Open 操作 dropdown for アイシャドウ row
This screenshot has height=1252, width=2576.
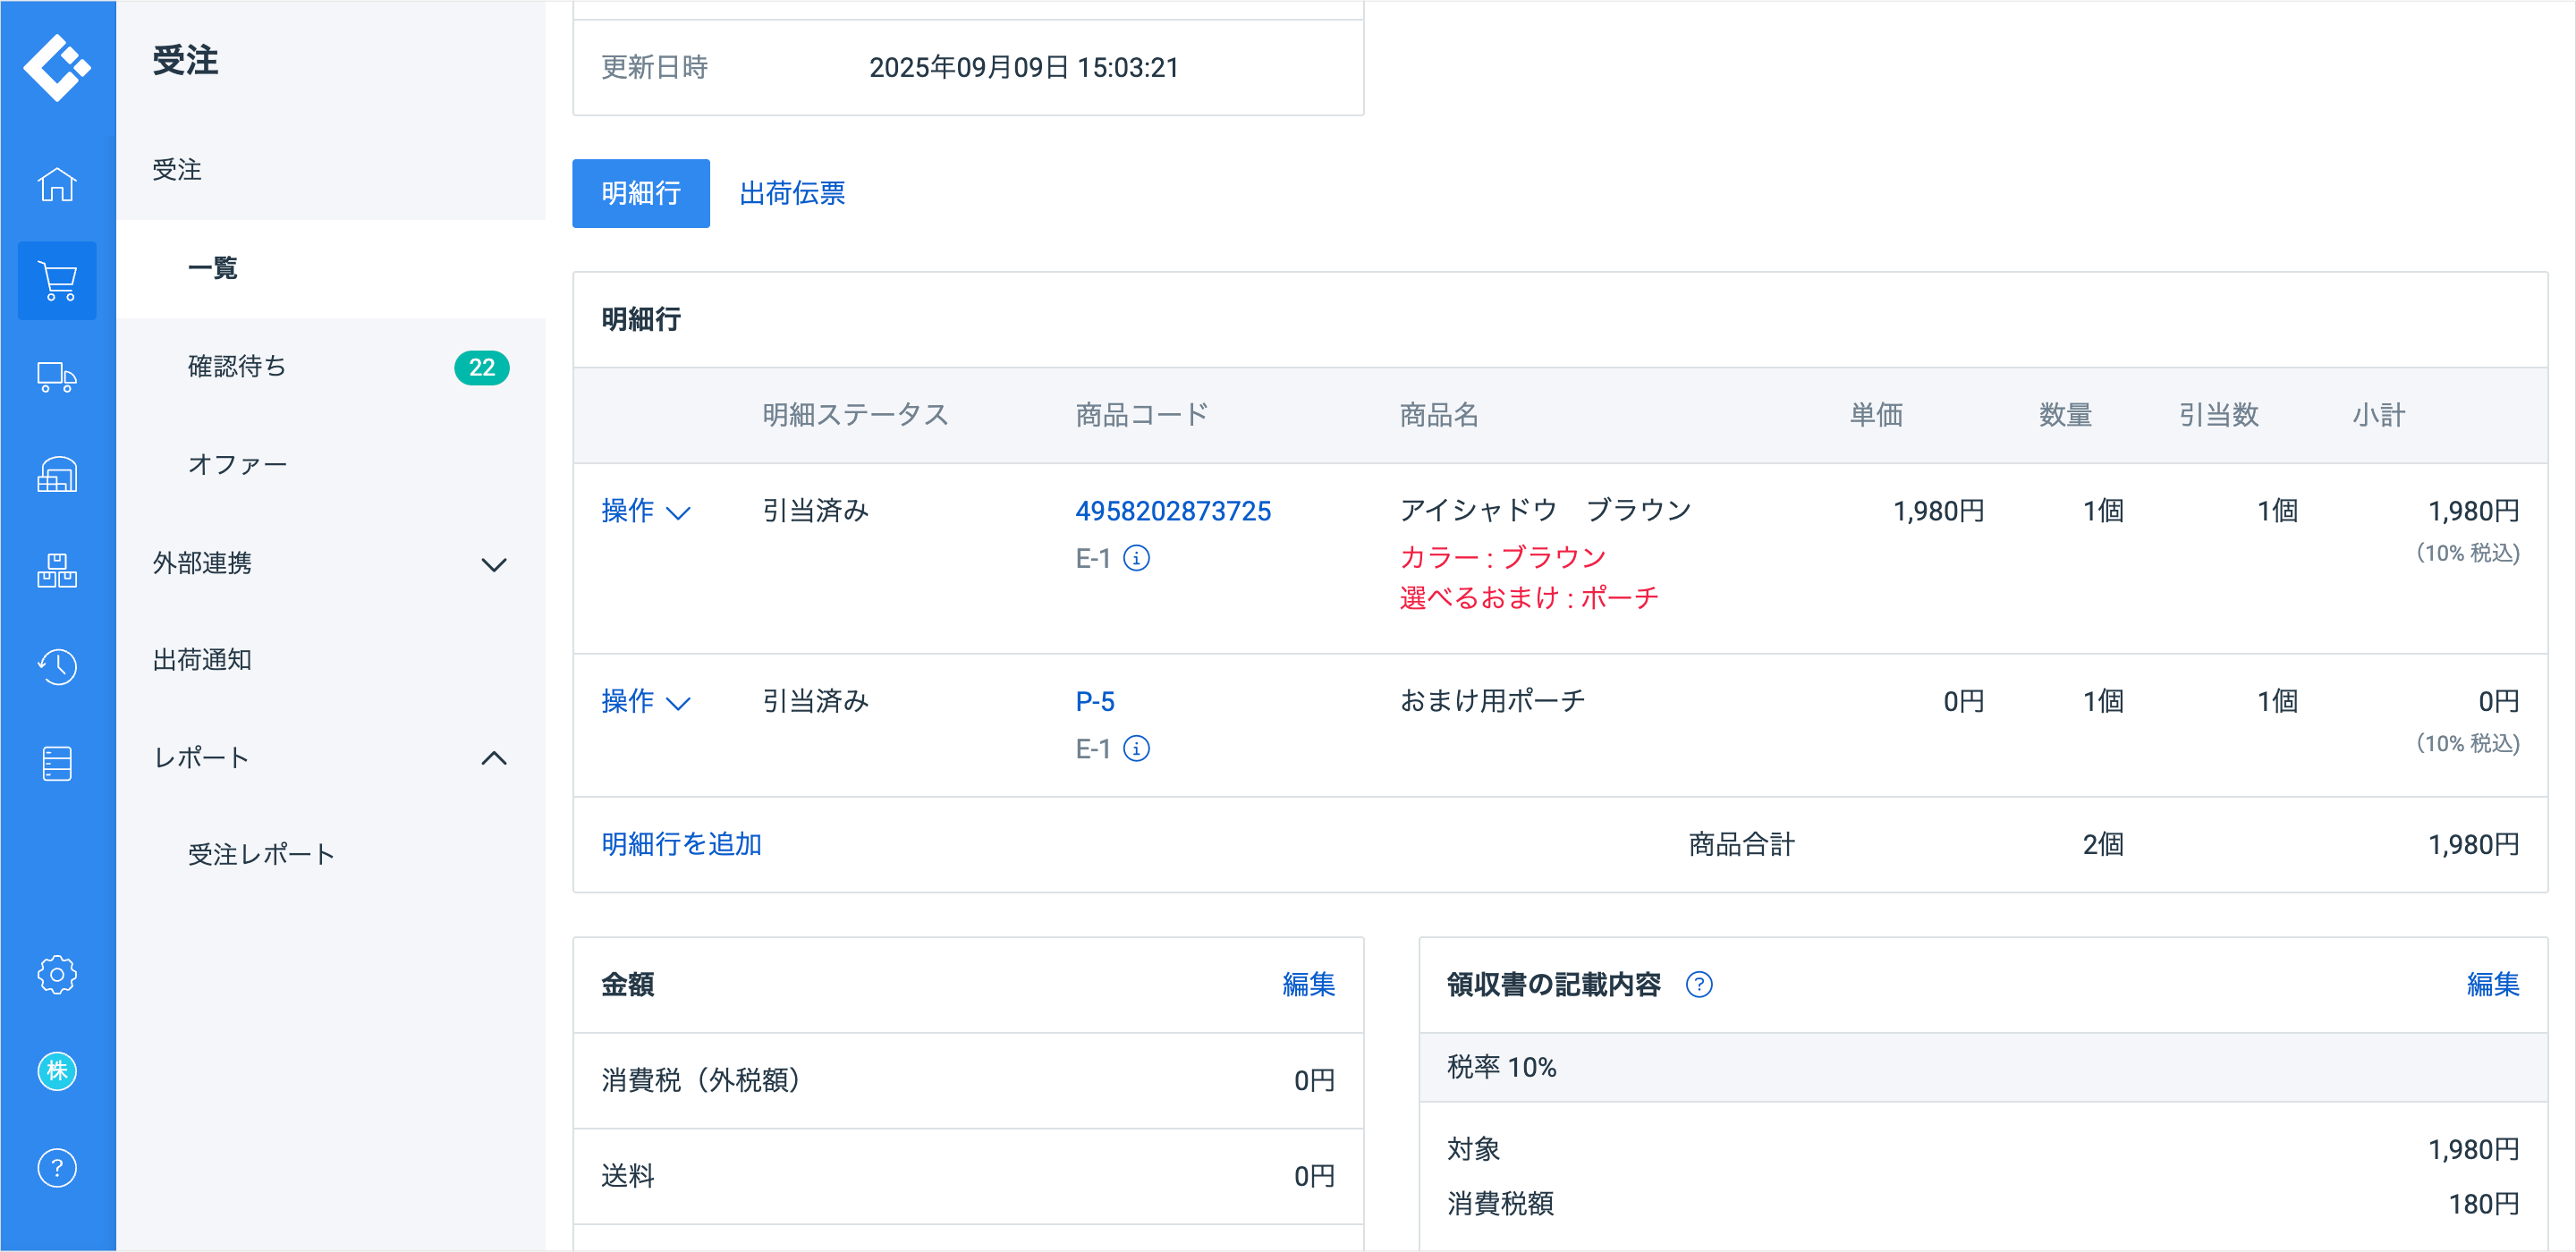coord(645,511)
